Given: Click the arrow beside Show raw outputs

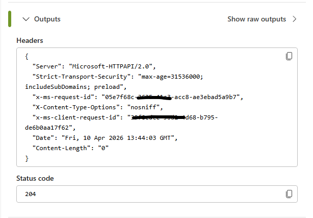Looking at the screenshot, I should point(295,19).
